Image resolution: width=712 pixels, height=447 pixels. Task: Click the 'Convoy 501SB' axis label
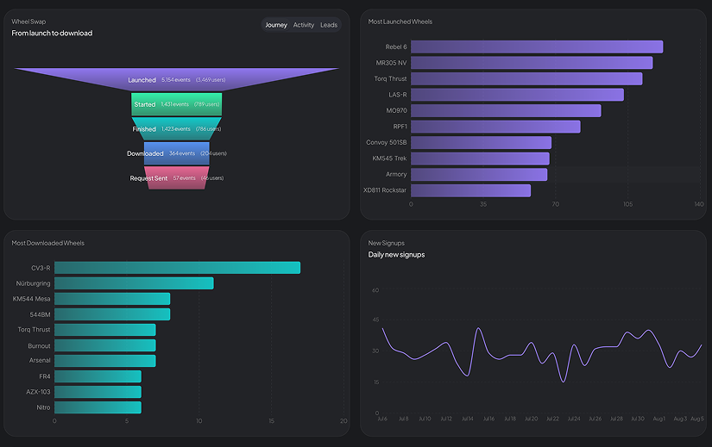coord(387,142)
